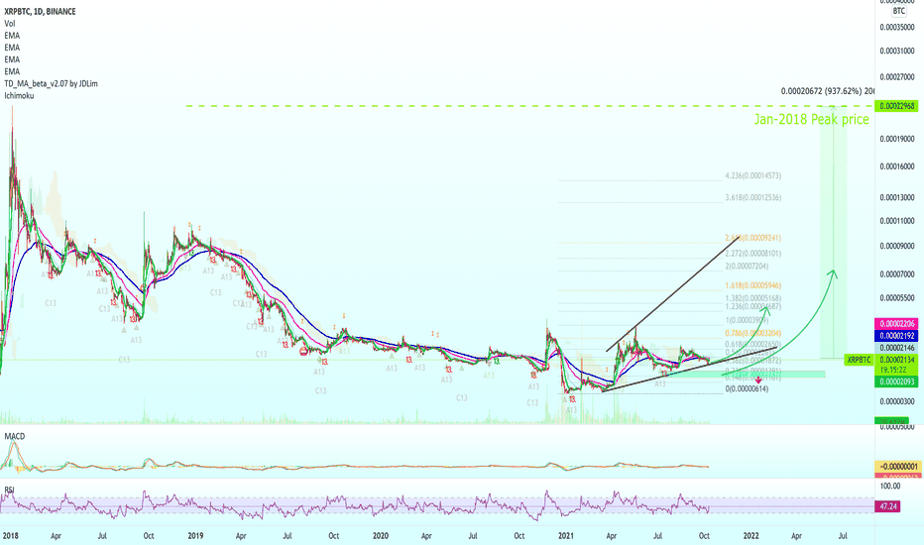
Task: Click the 0.00027000 price scale label
Action: [x=897, y=77]
